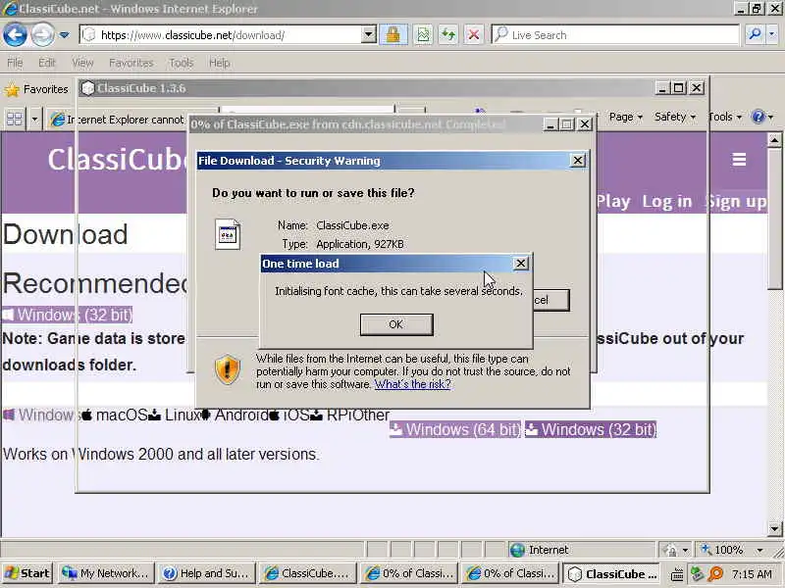Open the Favorites menu

coord(131,63)
